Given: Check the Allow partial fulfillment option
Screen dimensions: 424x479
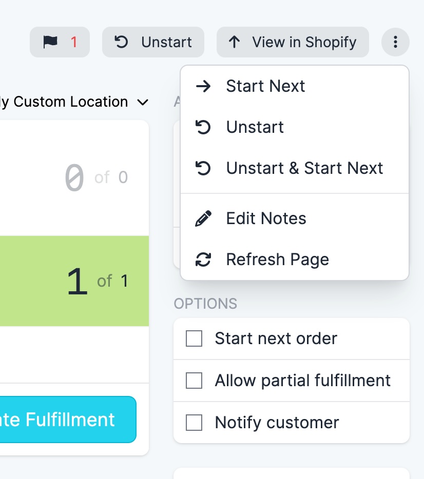Looking at the screenshot, I should pyautogui.click(x=194, y=381).
